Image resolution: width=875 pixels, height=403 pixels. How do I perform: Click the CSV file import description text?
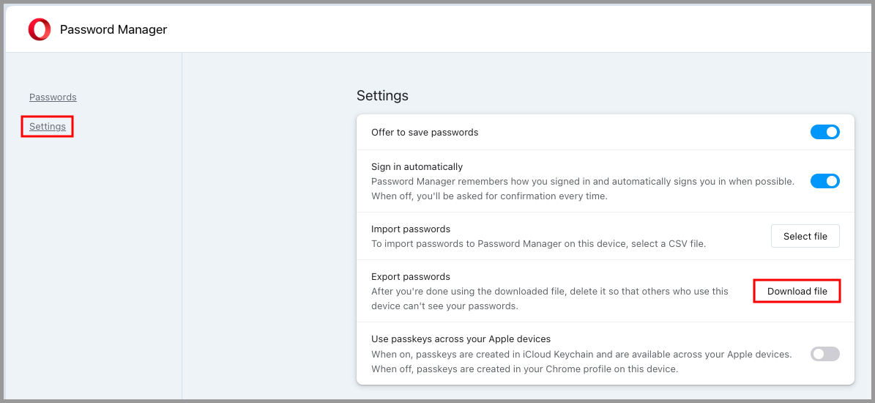(538, 244)
